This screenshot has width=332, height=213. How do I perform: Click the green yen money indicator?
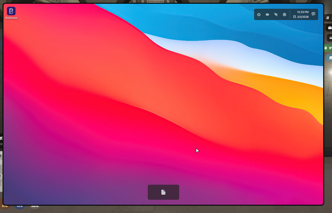[x=328, y=48]
